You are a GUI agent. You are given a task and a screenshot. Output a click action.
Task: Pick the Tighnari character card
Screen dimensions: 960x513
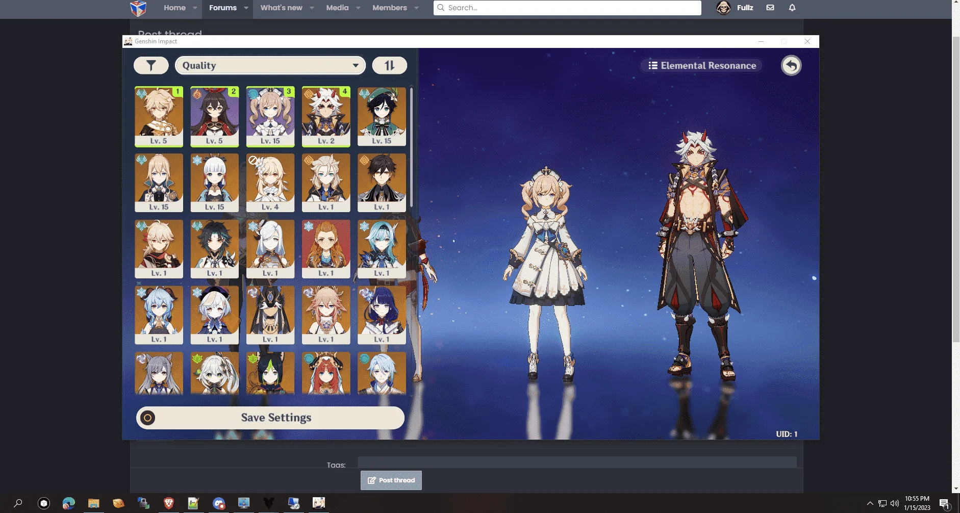tap(270, 373)
